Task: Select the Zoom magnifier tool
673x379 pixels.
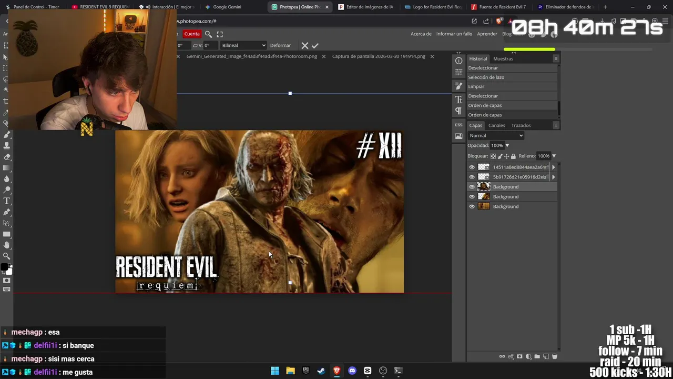Action: click(7, 256)
